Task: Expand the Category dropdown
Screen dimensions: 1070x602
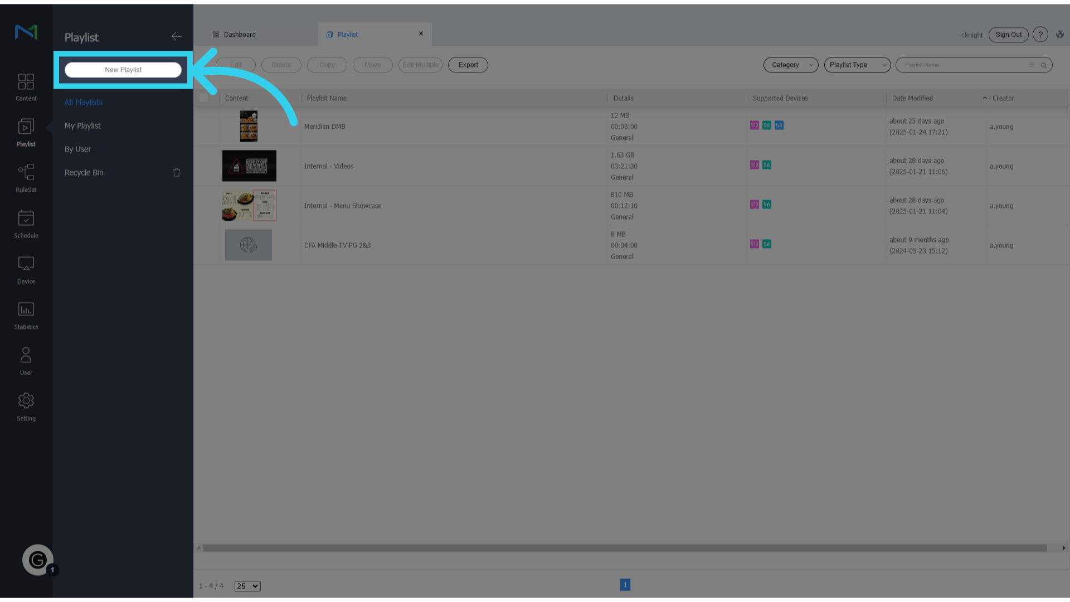Action: click(x=790, y=65)
